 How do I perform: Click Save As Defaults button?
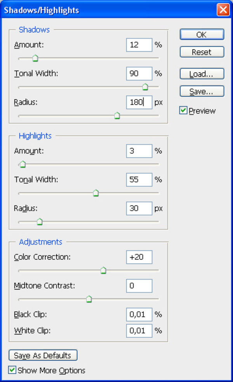coord(43,355)
